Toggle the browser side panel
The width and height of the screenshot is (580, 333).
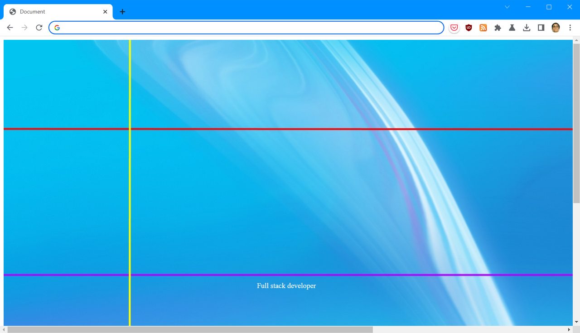[541, 28]
